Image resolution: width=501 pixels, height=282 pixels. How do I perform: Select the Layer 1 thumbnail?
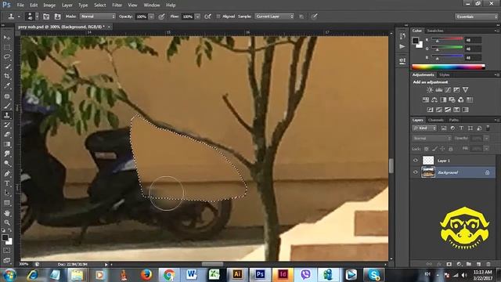click(428, 160)
